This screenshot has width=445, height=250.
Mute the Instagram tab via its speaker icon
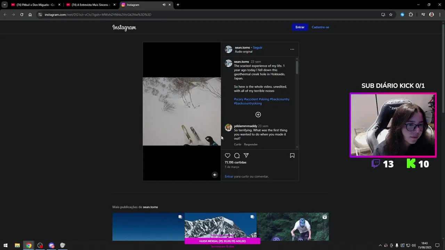tap(164, 5)
